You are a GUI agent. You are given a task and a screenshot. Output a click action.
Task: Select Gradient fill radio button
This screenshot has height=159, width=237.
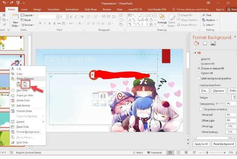[x=199, y=64]
